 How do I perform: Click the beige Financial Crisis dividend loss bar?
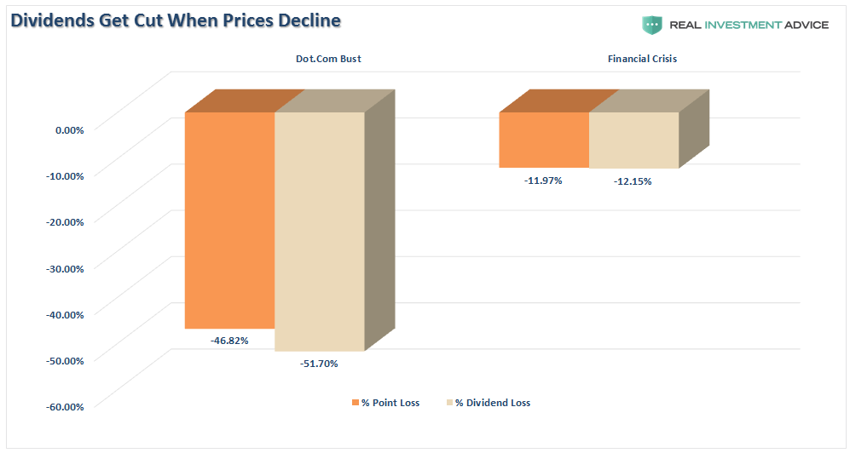pos(633,140)
